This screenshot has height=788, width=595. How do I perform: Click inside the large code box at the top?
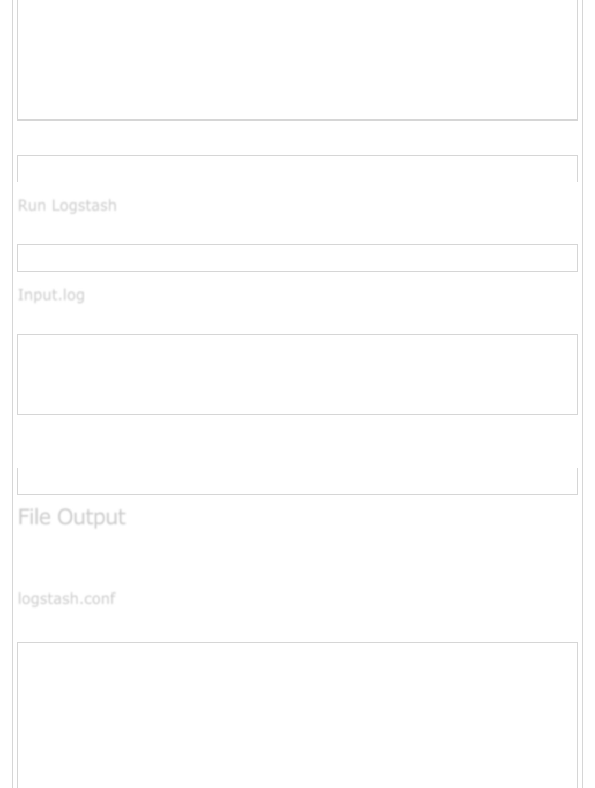[x=297, y=59]
